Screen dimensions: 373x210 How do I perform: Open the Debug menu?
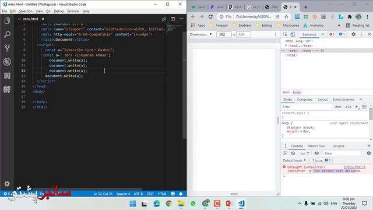(x=58, y=11)
